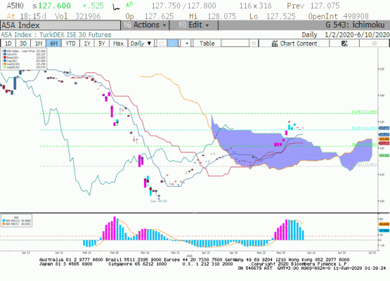Screen dimensions: 390x281
Task: Click the green up-tick chart icon
Action: tap(129, 4)
